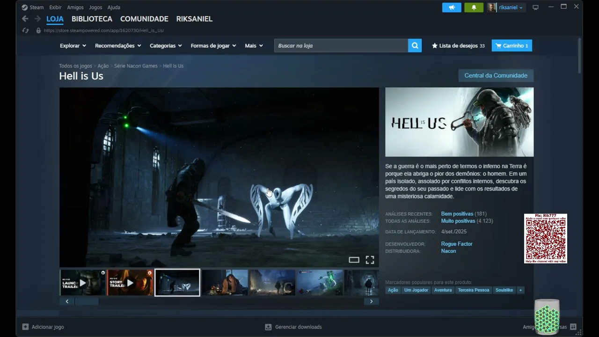Viewport: 599px width, 337px height.
Task: Click the shopping cart icon
Action: 498,46
